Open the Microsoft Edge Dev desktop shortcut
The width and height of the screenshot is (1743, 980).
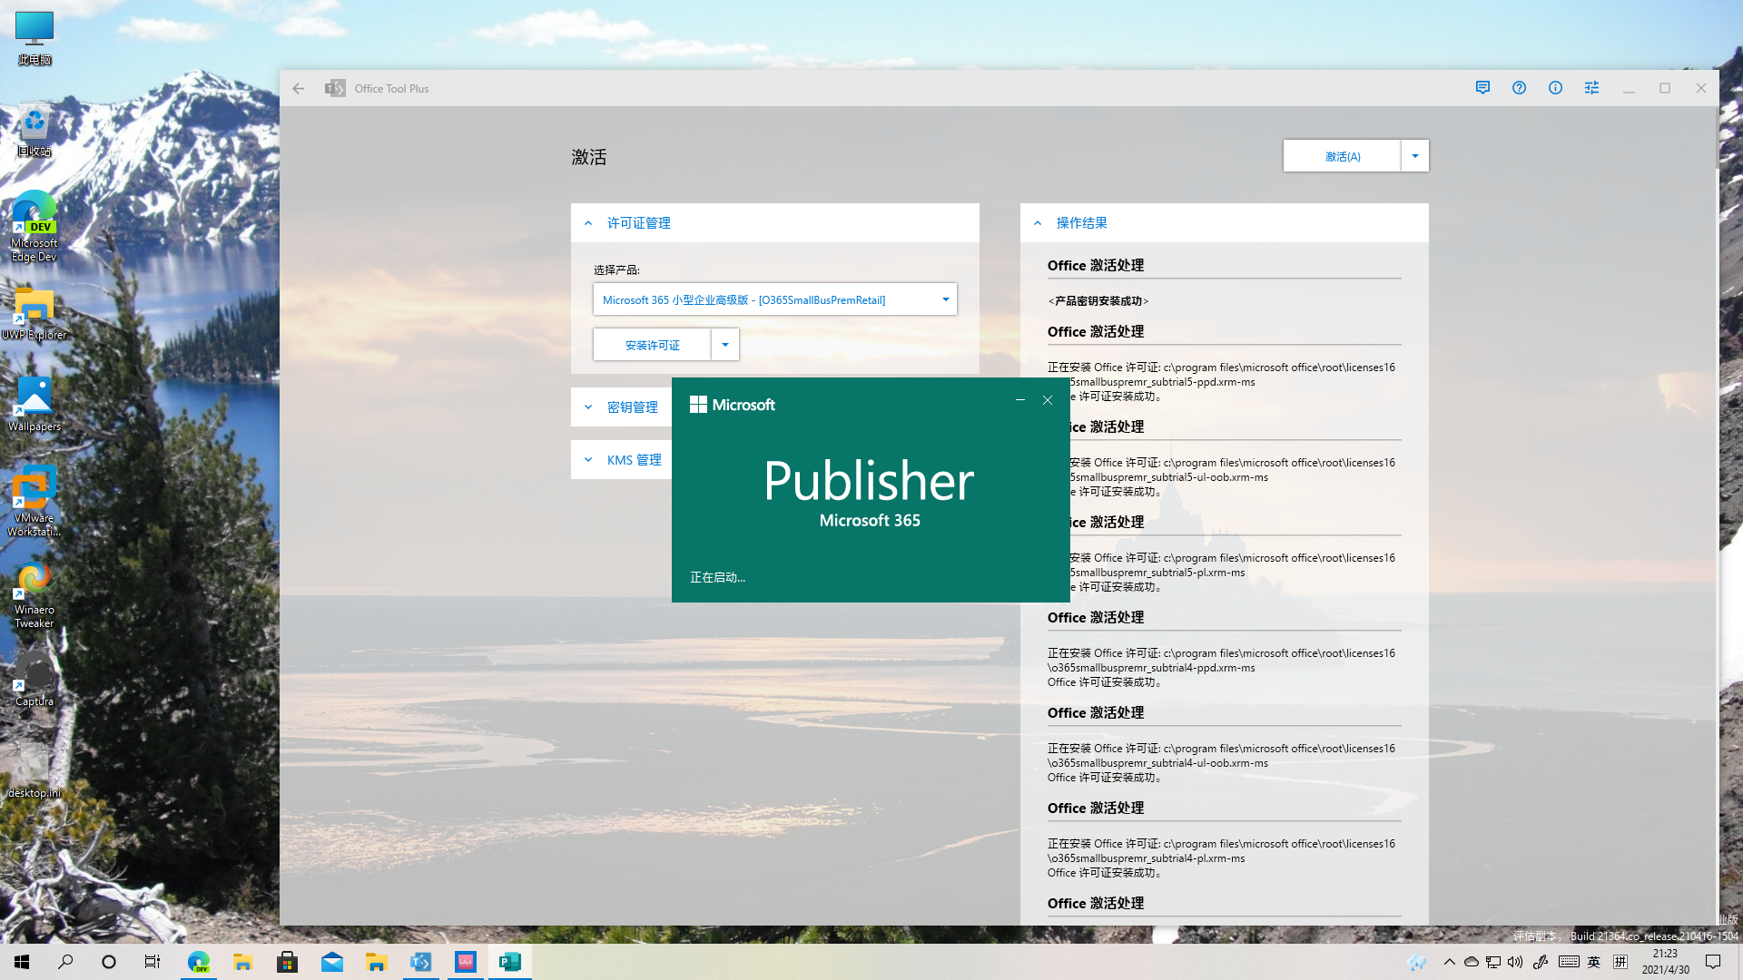[x=34, y=227]
